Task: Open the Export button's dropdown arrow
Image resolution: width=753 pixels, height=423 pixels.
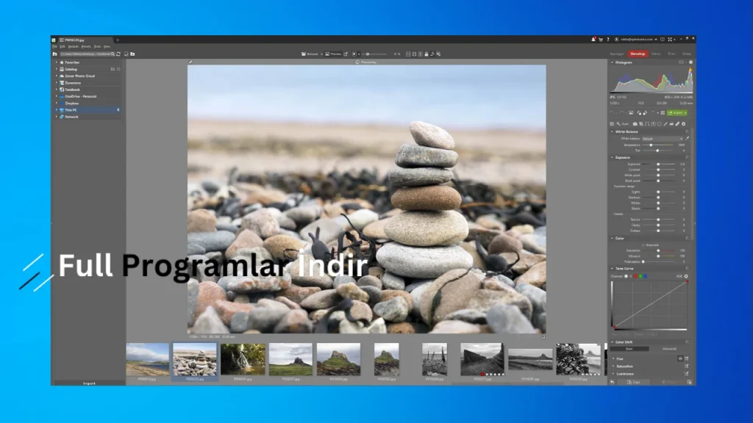Action: click(685, 112)
